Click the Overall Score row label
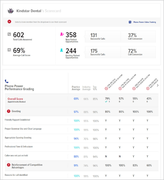The image size is (164, 180). click(x=15, y=99)
